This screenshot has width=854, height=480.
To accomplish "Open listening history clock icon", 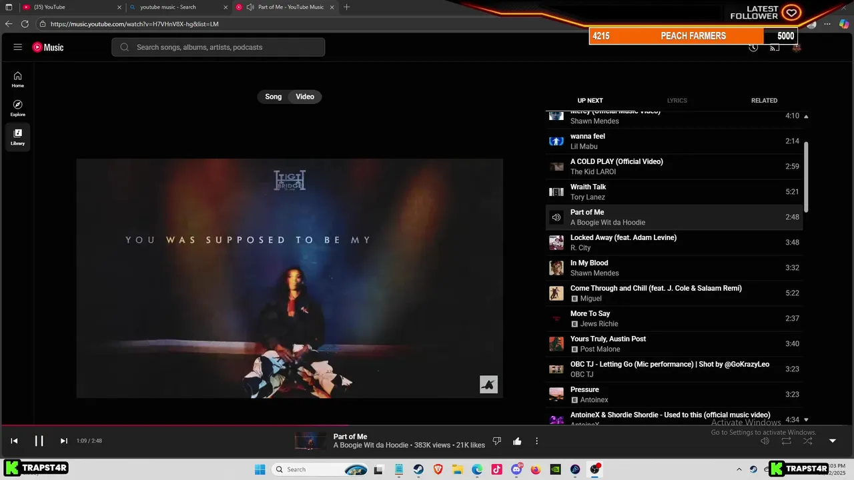I will [753, 47].
